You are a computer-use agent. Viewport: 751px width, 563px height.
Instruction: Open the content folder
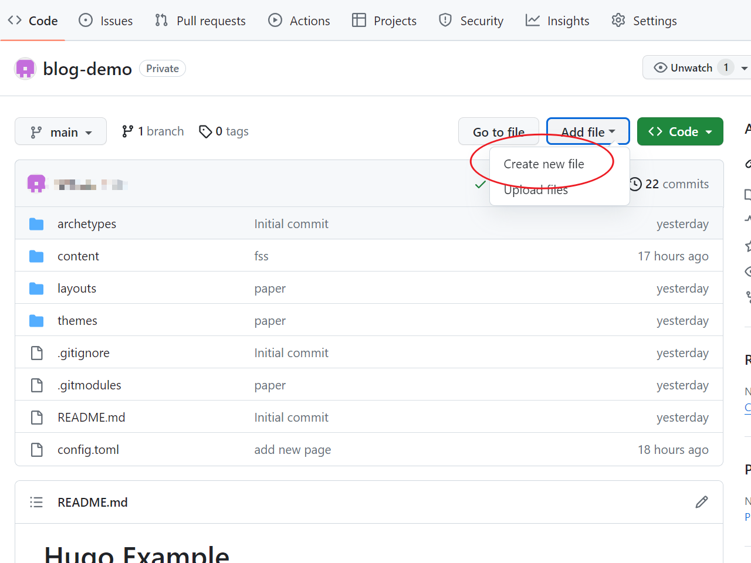click(x=78, y=256)
